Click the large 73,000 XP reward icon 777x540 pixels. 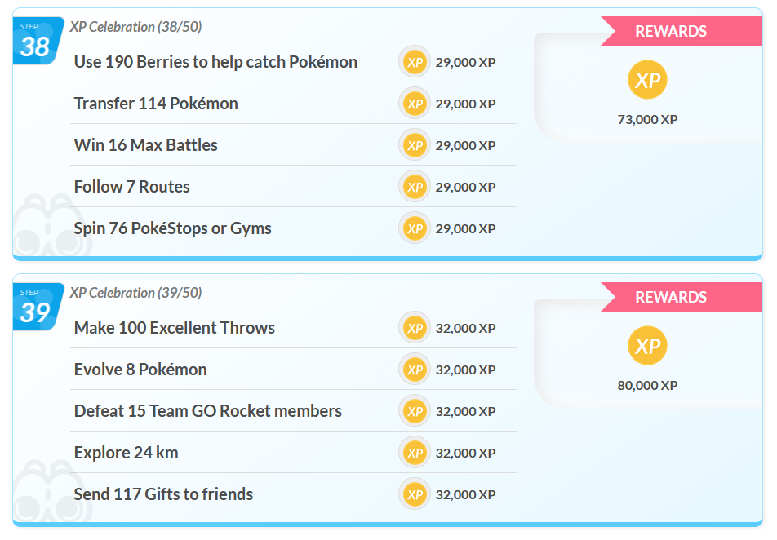[647, 80]
